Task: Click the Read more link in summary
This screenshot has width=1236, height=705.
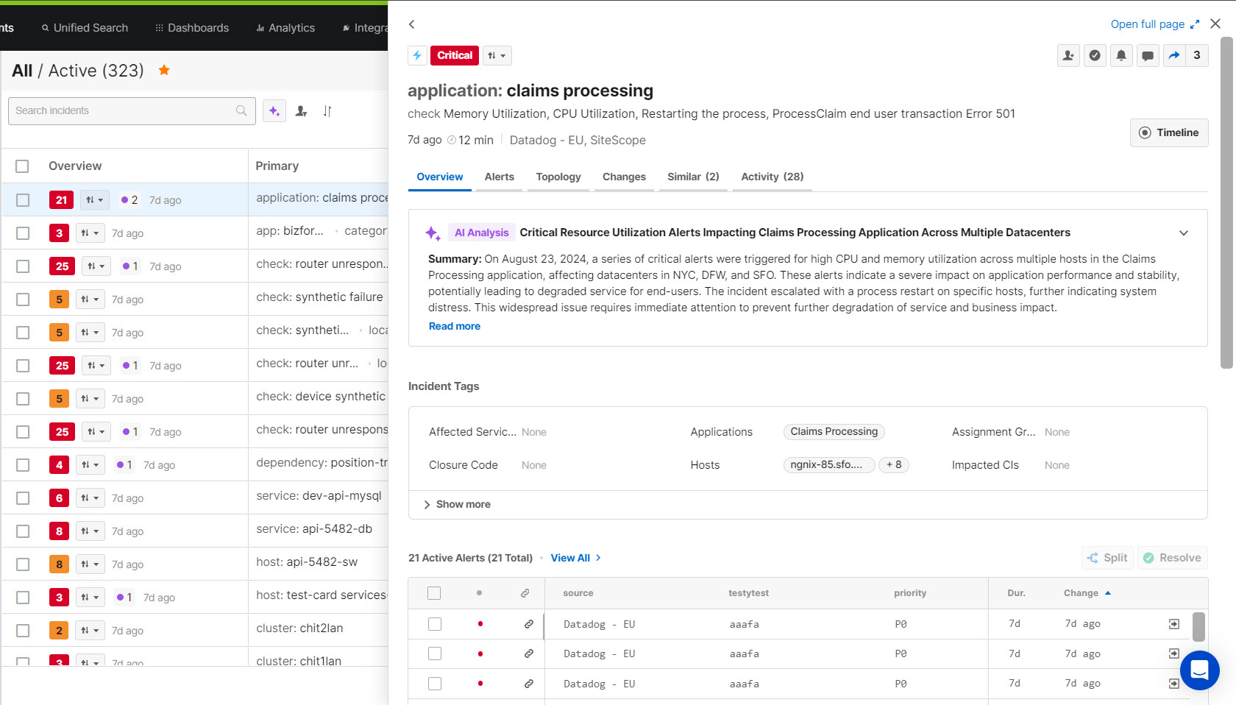Action: point(455,326)
